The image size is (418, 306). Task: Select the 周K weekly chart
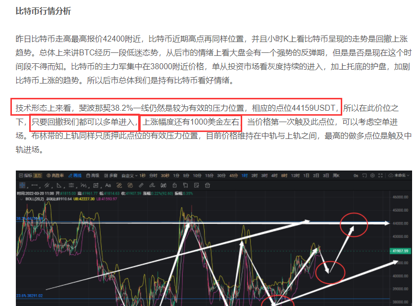click(x=336, y=175)
